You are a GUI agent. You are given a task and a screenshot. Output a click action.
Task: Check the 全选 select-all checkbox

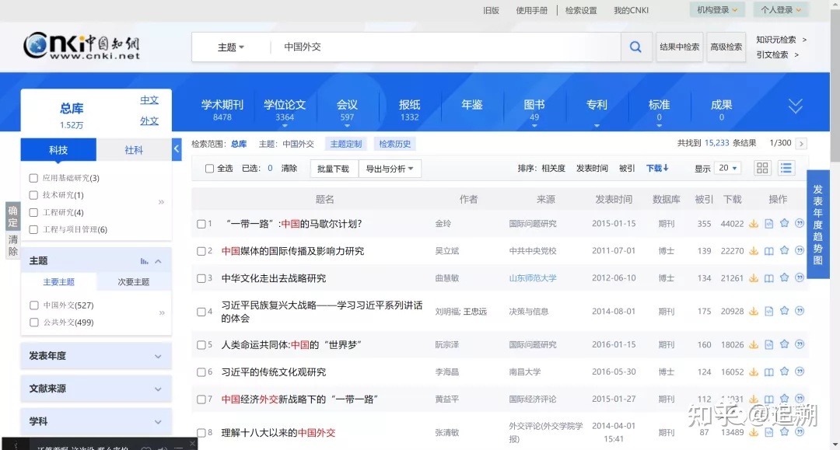(209, 169)
